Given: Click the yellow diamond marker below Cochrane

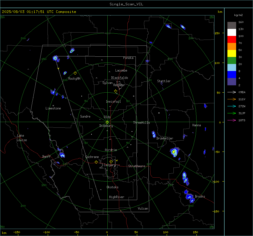Looking at the screenshot, I should [x=96, y=162].
